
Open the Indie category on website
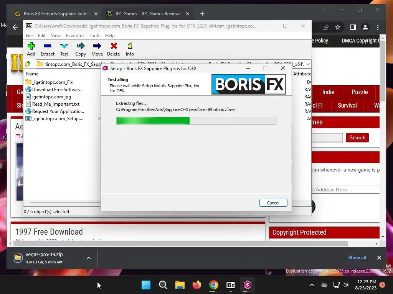328,92
